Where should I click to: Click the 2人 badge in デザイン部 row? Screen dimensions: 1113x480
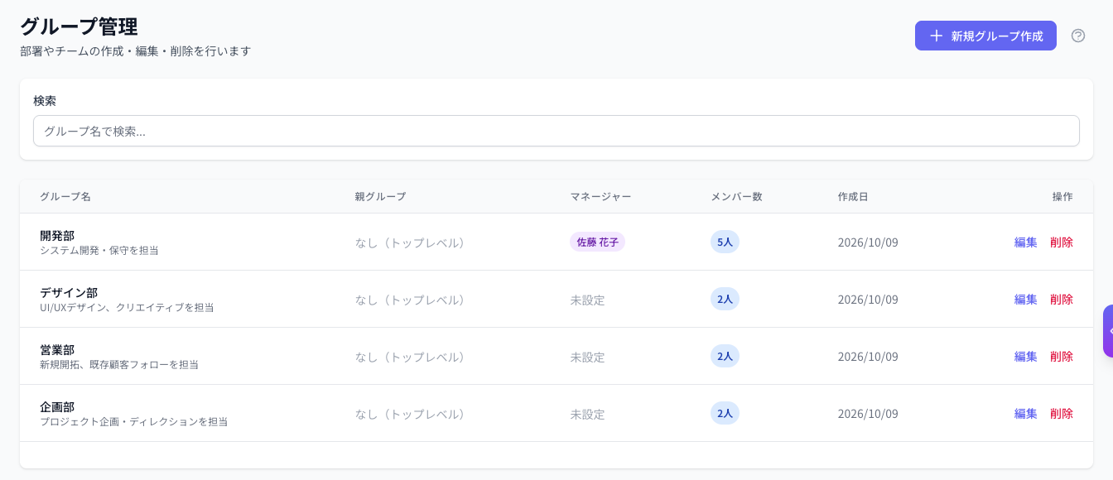coord(725,299)
